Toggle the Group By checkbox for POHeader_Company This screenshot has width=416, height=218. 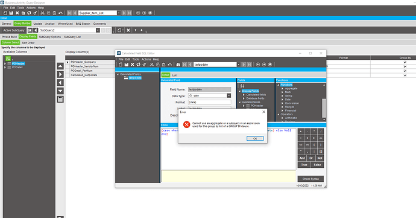(x=405, y=62)
